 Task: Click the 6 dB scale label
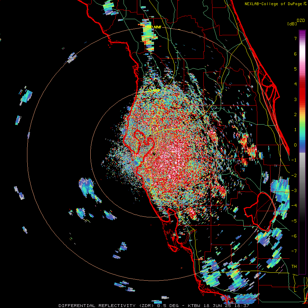coord(295,54)
